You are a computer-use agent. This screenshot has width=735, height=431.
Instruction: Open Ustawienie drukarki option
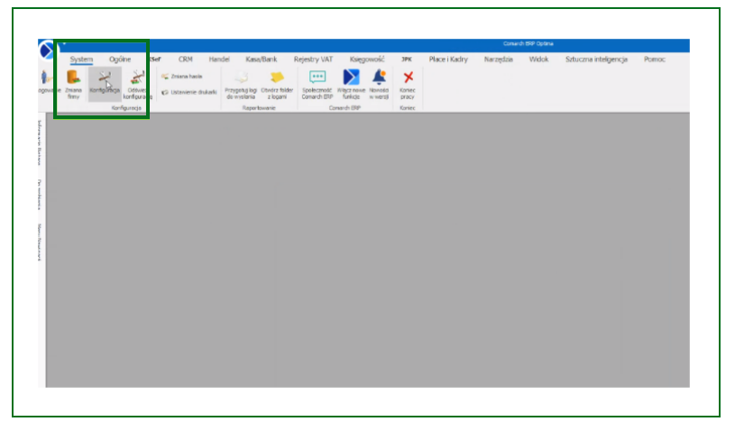(x=188, y=92)
